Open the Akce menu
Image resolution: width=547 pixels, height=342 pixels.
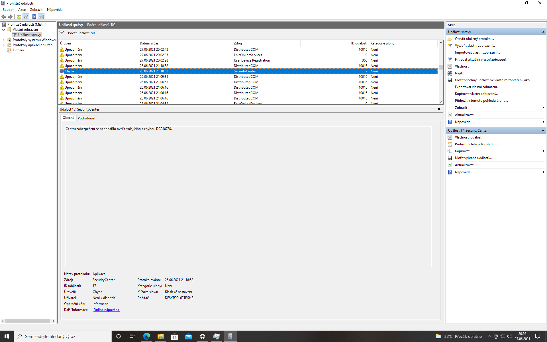click(x=22, y=10)
